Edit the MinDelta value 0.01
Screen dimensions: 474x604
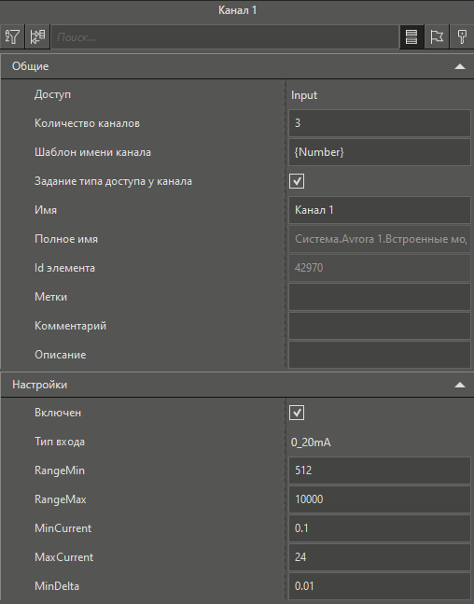point(380,586)
